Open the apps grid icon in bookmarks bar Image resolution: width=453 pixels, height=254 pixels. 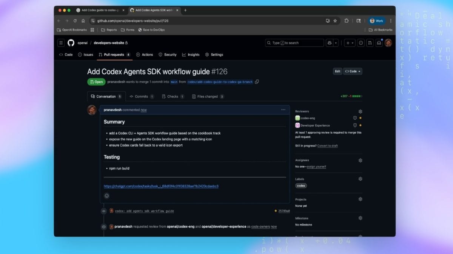tap(92, 30)
